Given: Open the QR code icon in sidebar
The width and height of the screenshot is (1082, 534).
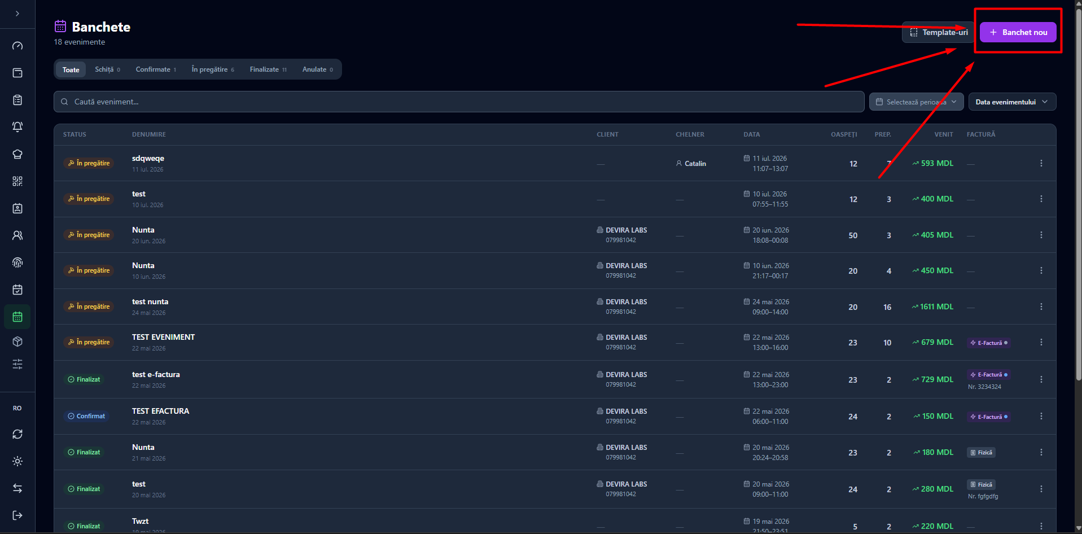Looking at the screenshot, I should 17,181.
